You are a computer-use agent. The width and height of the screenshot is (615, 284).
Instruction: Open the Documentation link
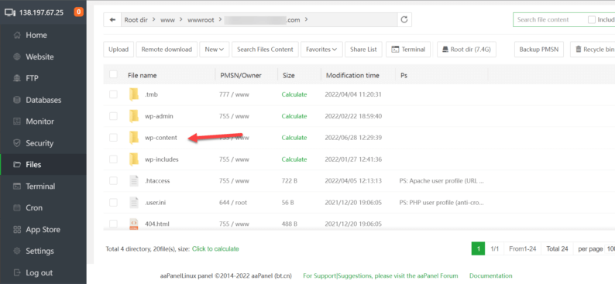pos(490,275)
